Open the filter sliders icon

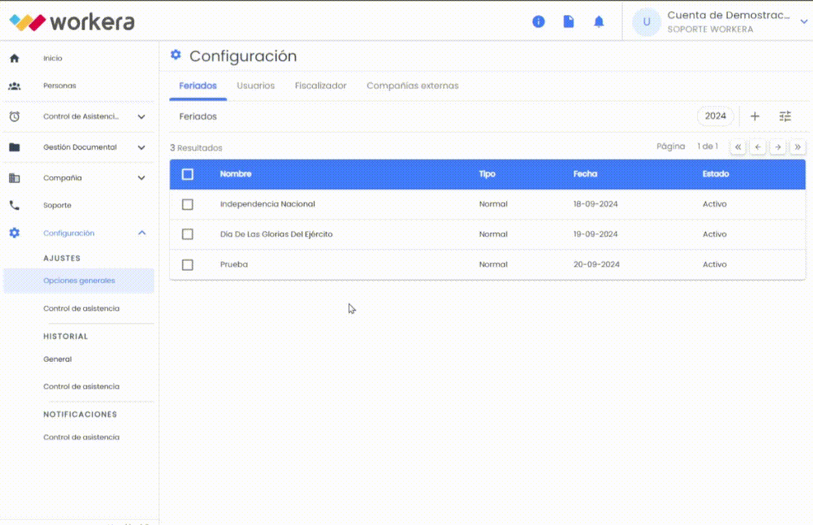point(786,116)
